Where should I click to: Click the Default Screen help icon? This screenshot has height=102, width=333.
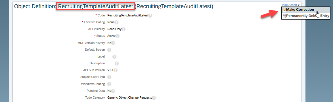click(x=109, y=50)
